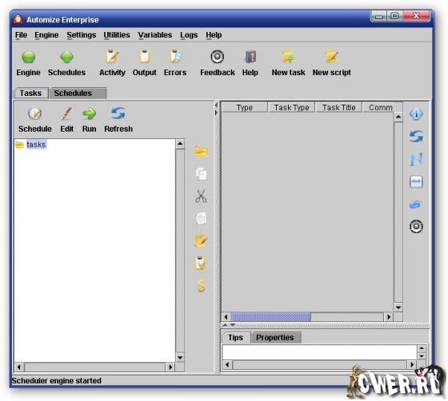Click the green Run arrow
The image size is (448, 401).
tap(89, 113)
